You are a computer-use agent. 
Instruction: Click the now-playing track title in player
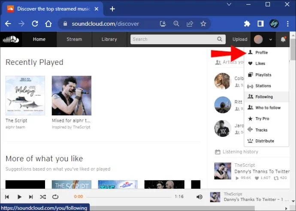click(256, 200)
